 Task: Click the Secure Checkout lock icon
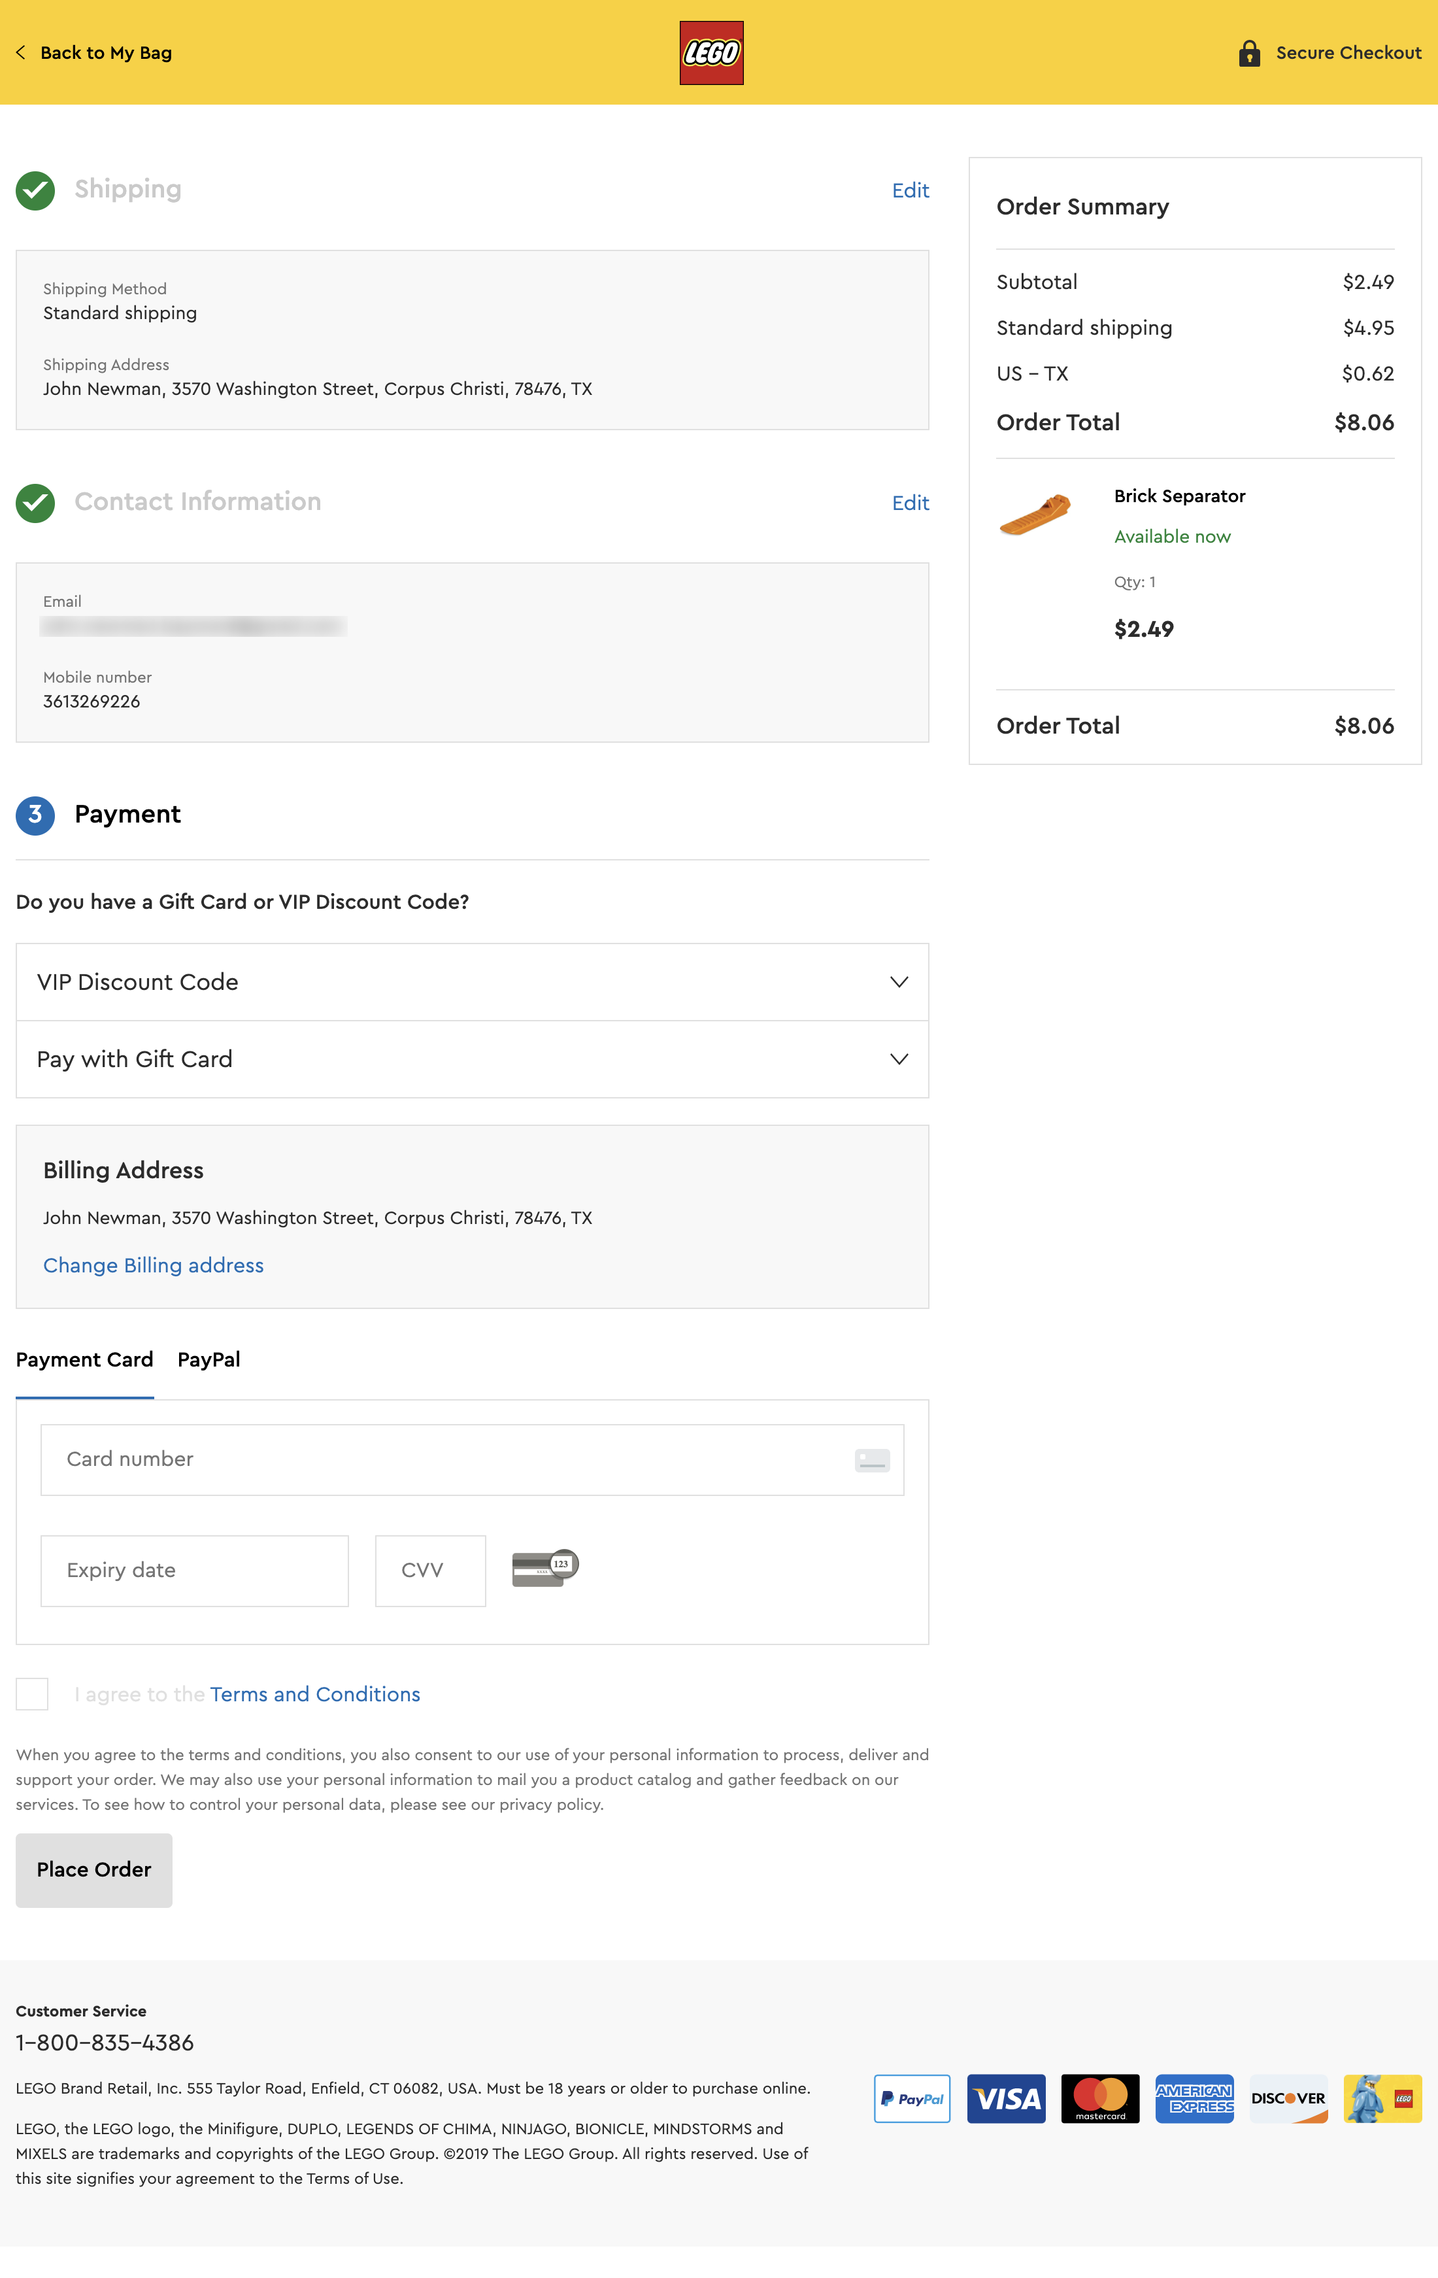[1250, 52]
